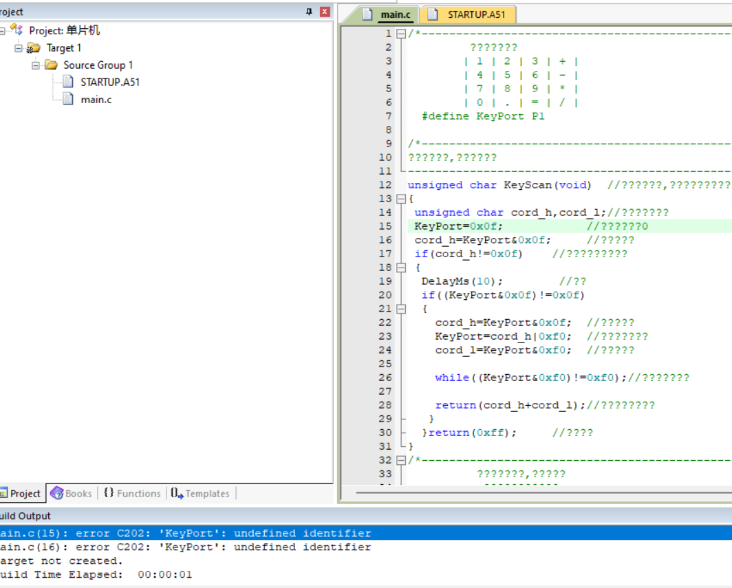Open the Templates tab
732x588 pixels.
click(x=201, y=493)
